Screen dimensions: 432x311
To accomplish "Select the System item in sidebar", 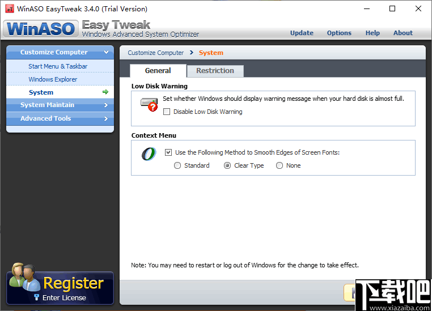I will coord(60,92).
